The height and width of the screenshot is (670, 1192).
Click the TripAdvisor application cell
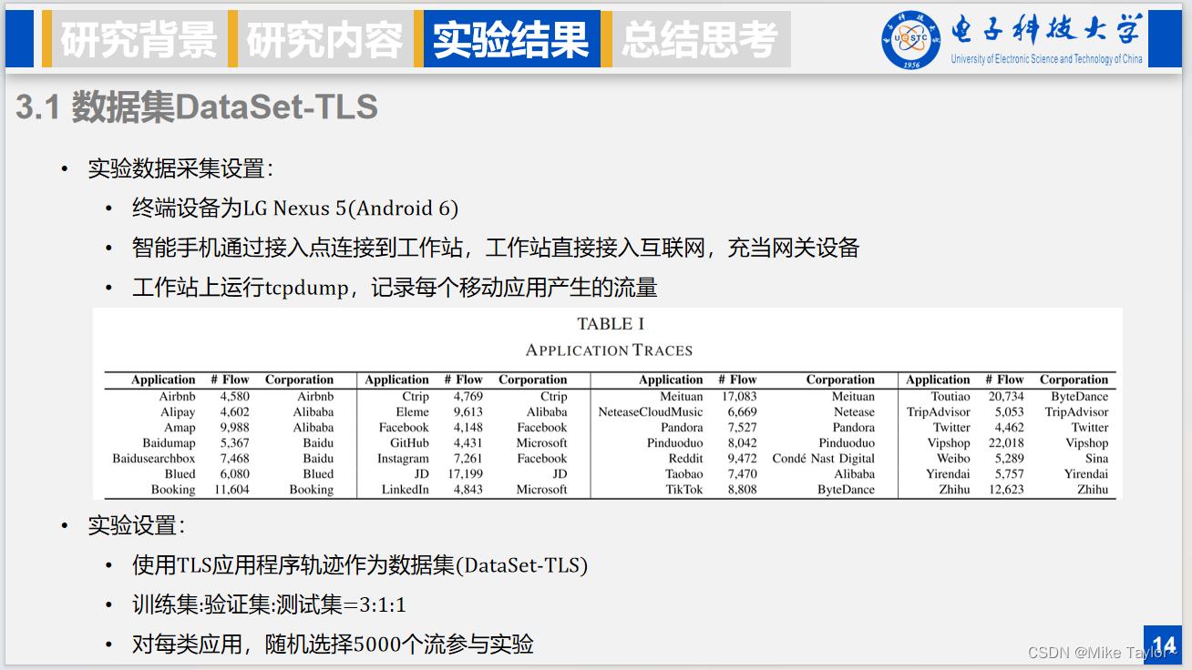[939, 412]
